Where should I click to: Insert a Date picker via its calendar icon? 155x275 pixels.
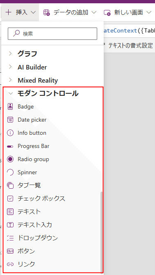(x=10, y=120)
